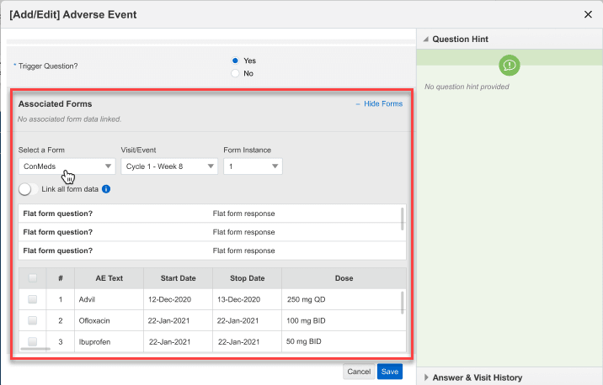Viewport: 603px width, 385px height.
Task: Check the checkbox for the Ofloxacin row
Action: pyautogui.click(x=33, y=320)
